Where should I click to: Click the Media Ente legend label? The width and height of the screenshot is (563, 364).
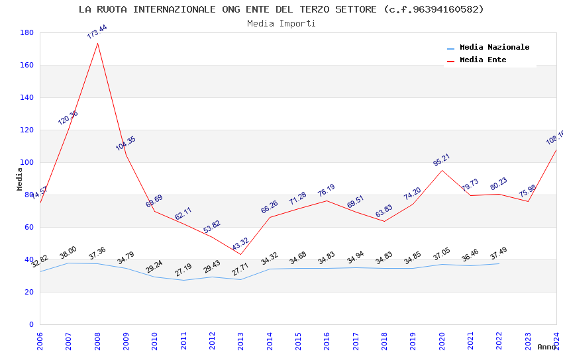tap(483, 60)
